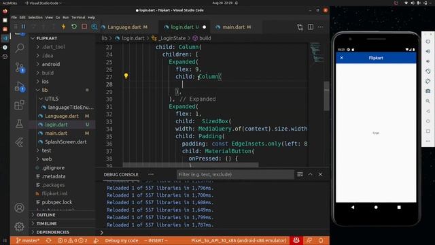This screenshot has width=435, height=245.
Task: Click the emulator volume up button
Action: (428, 52)
